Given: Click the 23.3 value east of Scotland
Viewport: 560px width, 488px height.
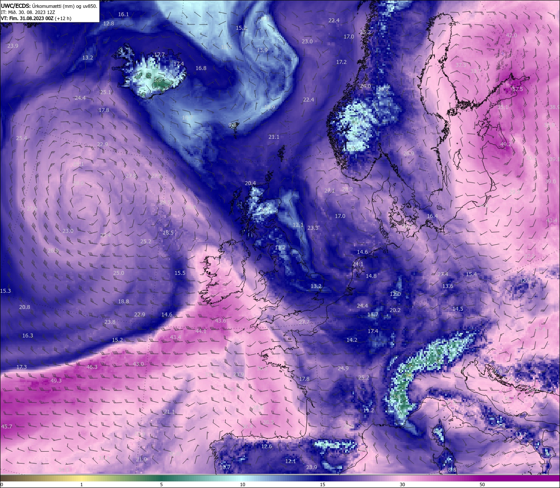Looking at the screenshot, I should coord(313,228).
